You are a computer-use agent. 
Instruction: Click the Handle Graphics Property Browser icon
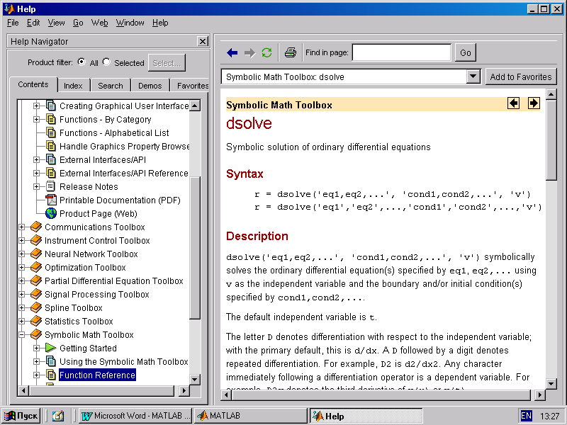point(51,146)
